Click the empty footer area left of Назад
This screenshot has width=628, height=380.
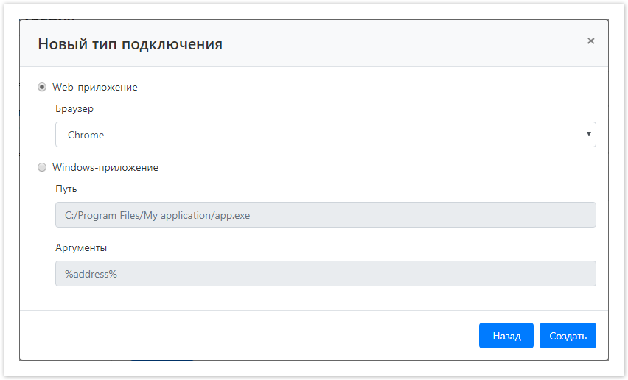pos(251,336)
